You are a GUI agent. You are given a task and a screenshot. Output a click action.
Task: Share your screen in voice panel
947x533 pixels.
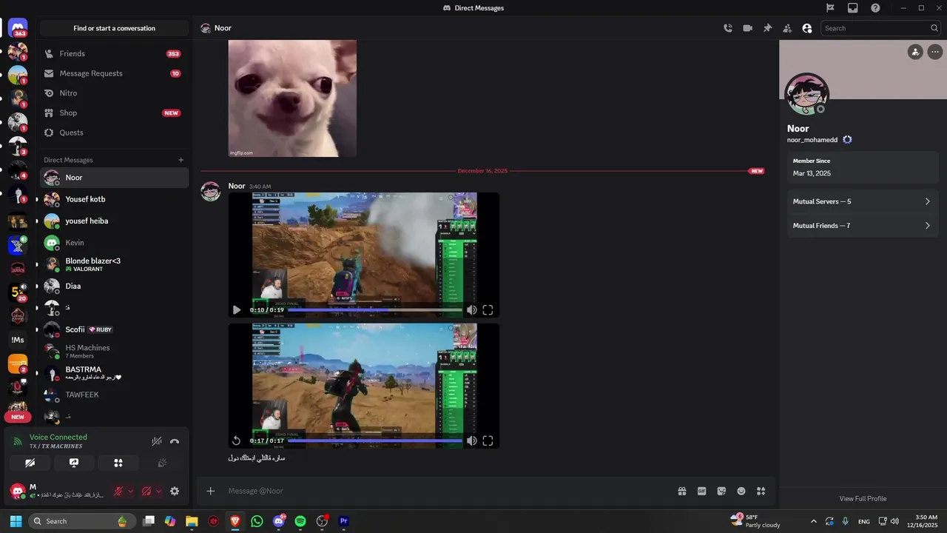point(74,463)
